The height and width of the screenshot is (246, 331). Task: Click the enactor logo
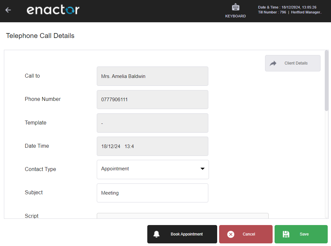(x=53, y=10)
